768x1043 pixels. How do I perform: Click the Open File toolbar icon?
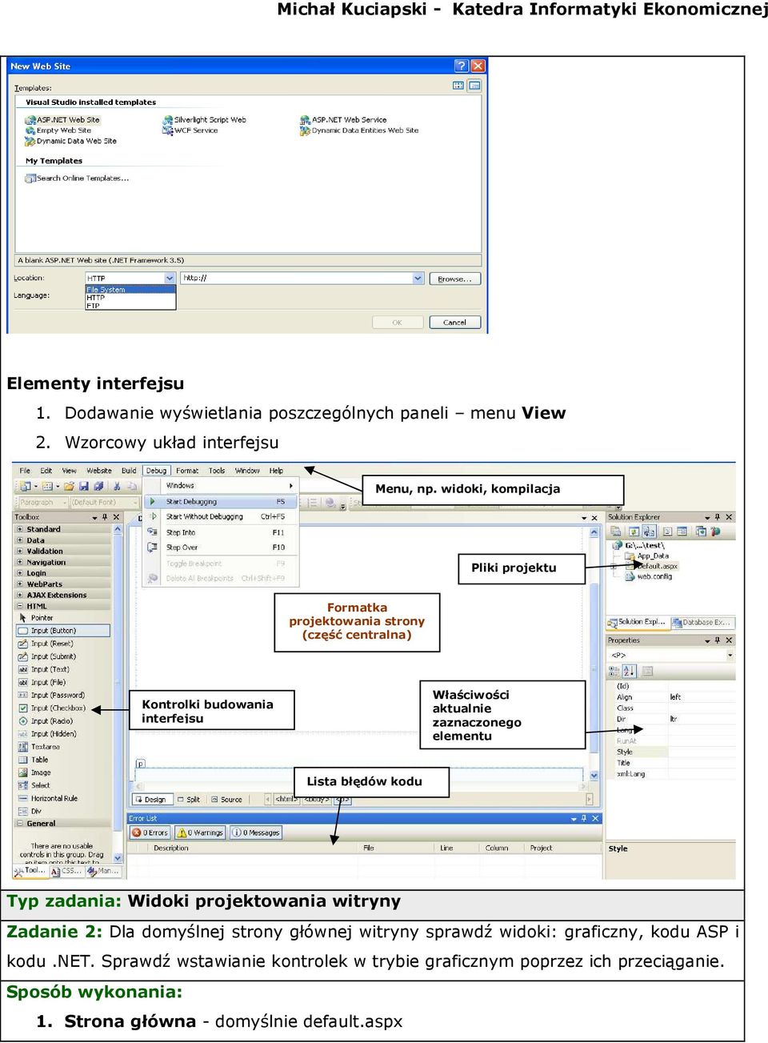pyautogui.click(x=70, y=486)
